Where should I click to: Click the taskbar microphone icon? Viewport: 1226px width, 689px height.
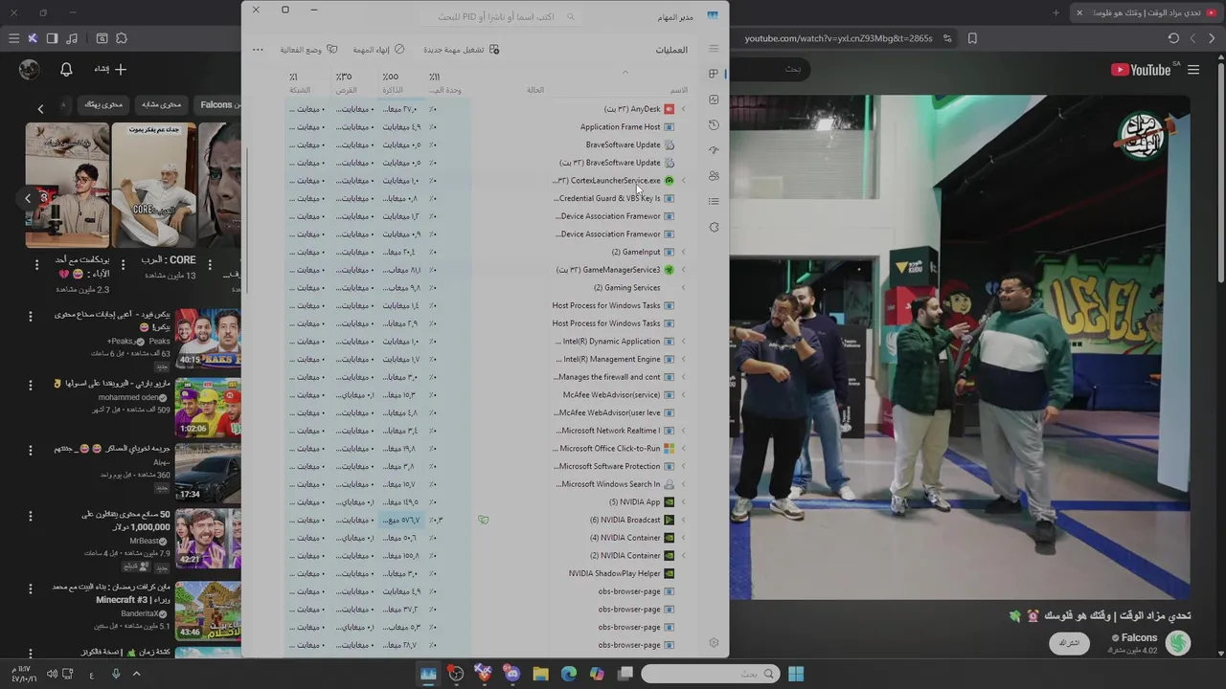[116, 674]
